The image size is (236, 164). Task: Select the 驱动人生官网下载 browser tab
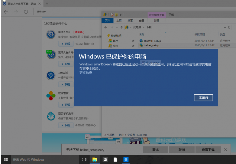[x=22, y=4]
